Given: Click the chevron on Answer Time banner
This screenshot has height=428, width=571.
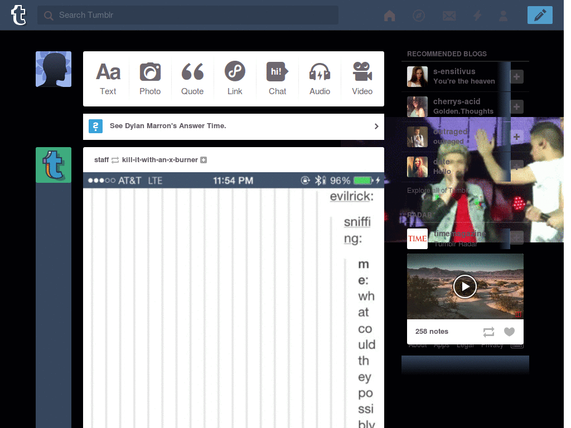Looking at the screenshot, I should pos(376,127).
